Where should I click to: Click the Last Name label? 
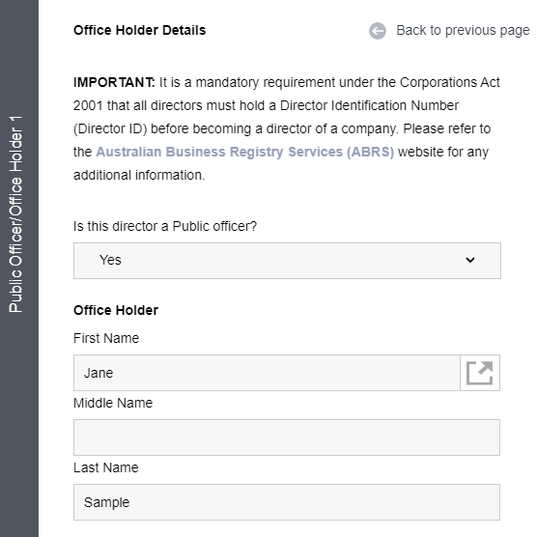106,467
